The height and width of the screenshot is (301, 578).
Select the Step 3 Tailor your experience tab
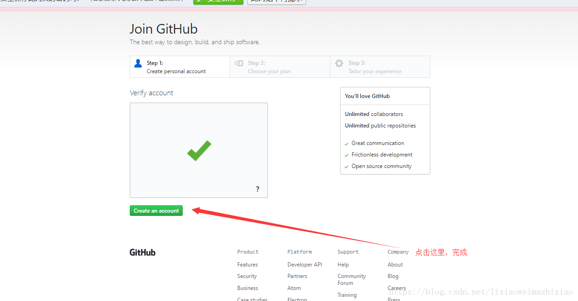(x=380, y=67)
